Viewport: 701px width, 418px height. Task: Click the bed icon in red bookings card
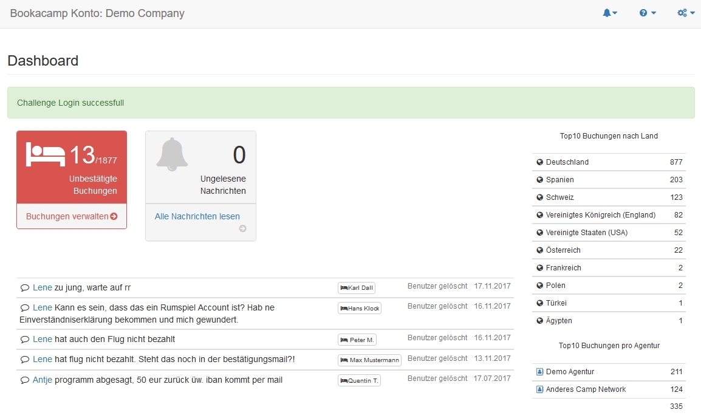(x=46, y=154)
